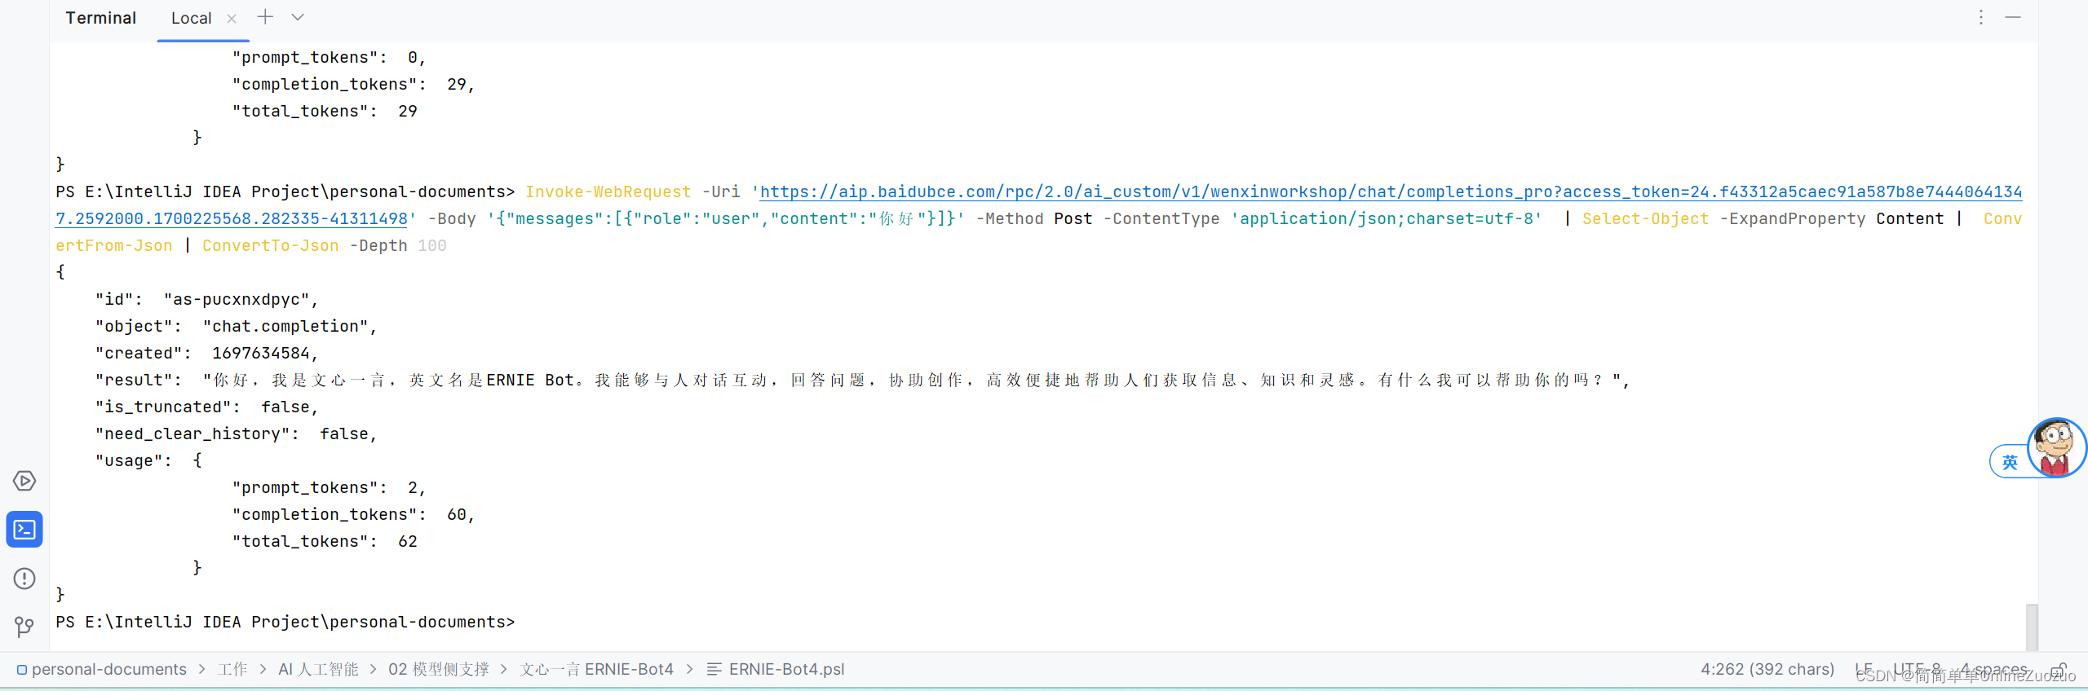The height and width of the screenshot is (691, 2088).
Task: Open personal-documents breadcrumb
Action: (x=109, y=669)
